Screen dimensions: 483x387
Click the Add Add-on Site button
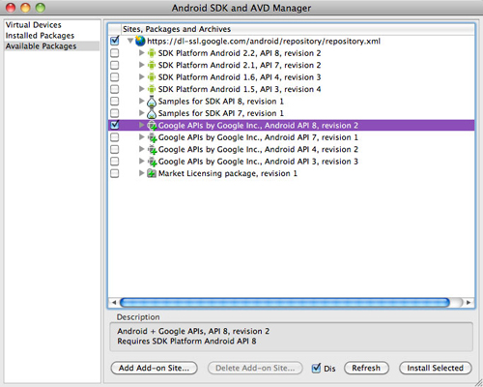[x=154, y=368]
